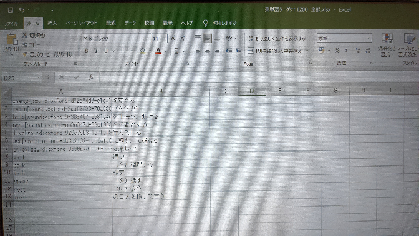This screenshot has width=419, height=236.
Task: Switch to the Help (ヘルプ) tab
Action: (x=187, y=22)
